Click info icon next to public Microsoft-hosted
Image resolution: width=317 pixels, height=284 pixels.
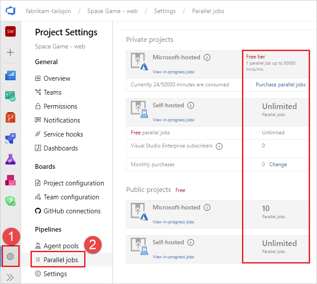click(x=207, y=208)
